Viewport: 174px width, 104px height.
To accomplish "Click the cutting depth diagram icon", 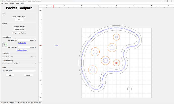I will [x=5, y=45].
